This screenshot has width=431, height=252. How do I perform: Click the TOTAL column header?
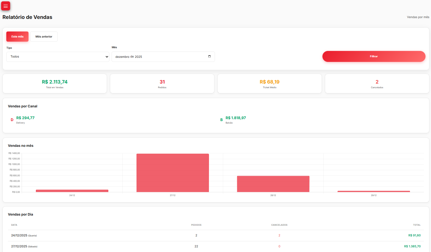[417, 225]
